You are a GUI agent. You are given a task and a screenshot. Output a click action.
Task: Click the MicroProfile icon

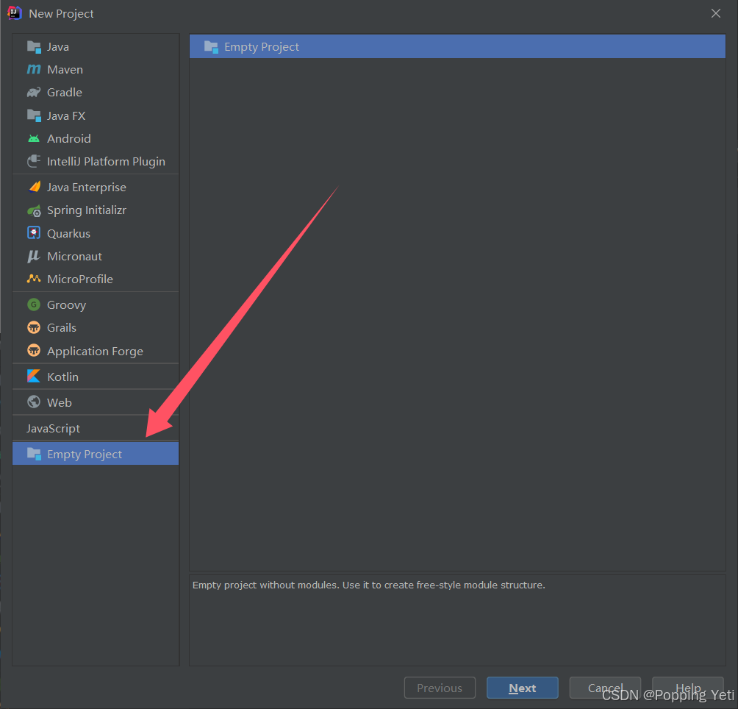34,279
